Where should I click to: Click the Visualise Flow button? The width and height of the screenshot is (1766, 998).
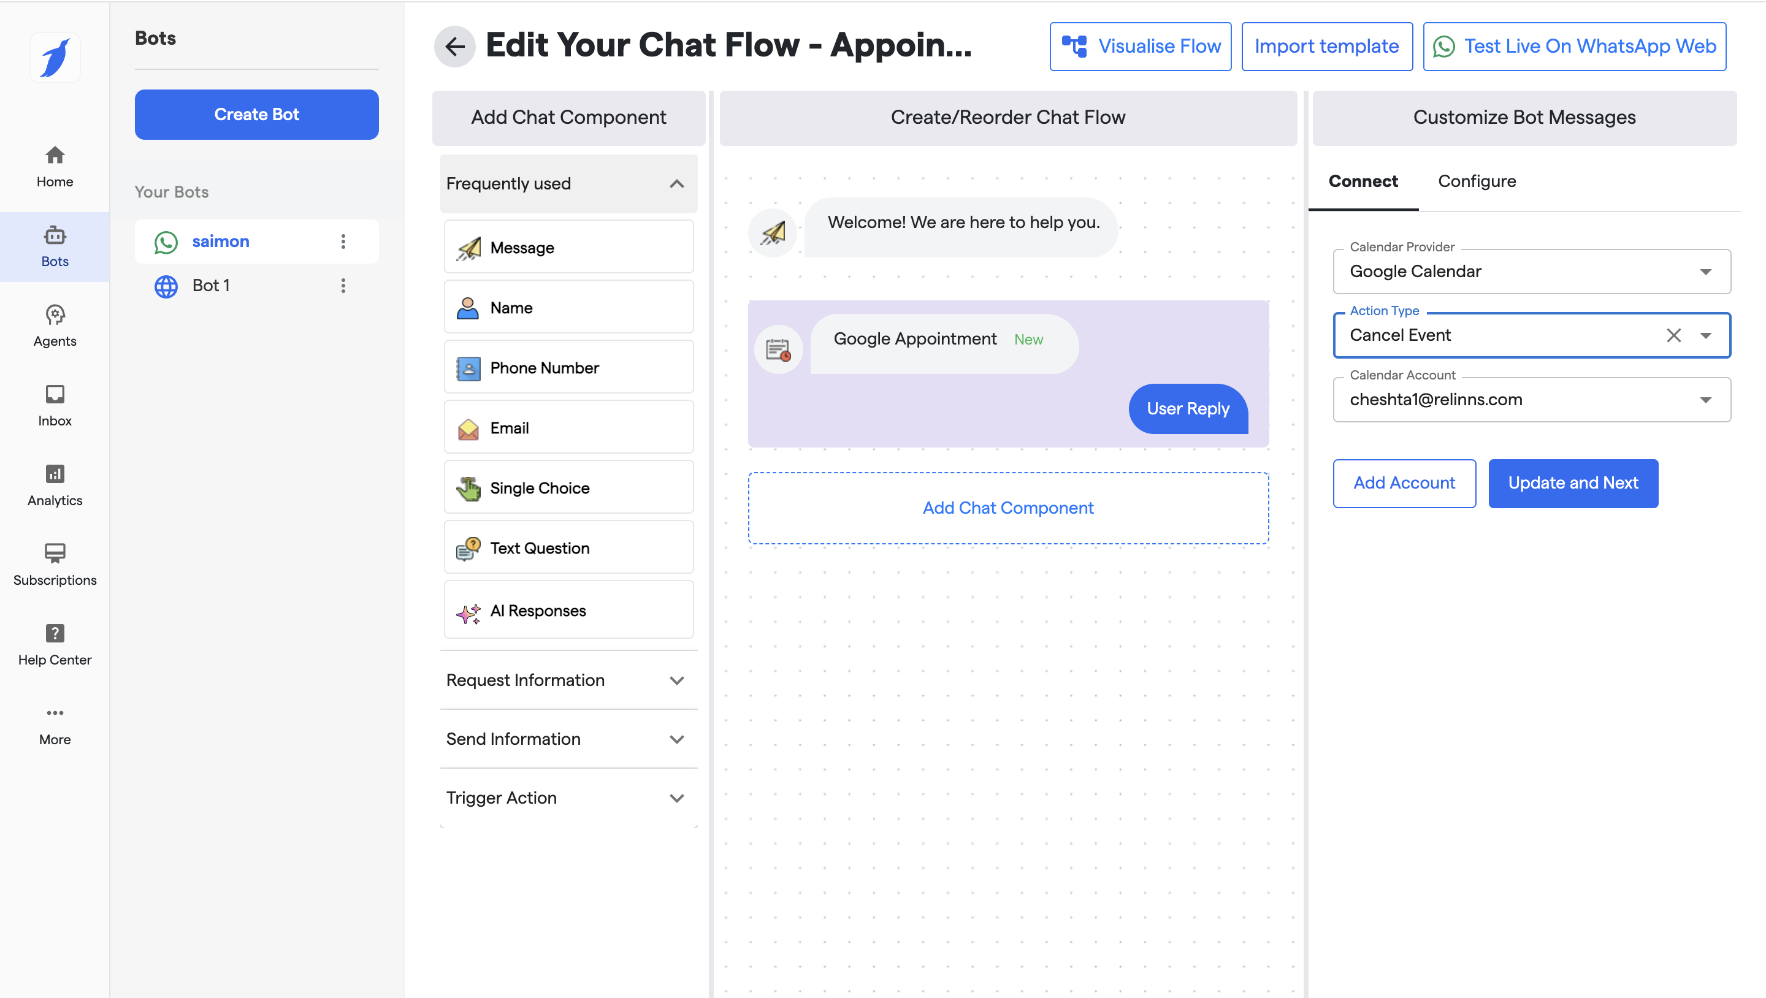point(1140,47)
